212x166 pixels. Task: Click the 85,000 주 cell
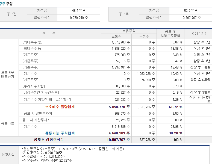pos(116,86)
